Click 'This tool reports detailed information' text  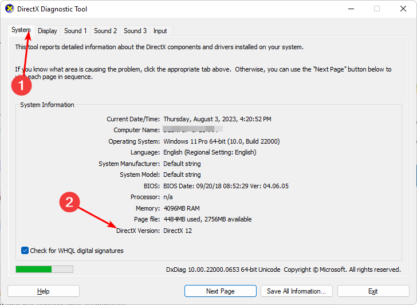point(159,47)
